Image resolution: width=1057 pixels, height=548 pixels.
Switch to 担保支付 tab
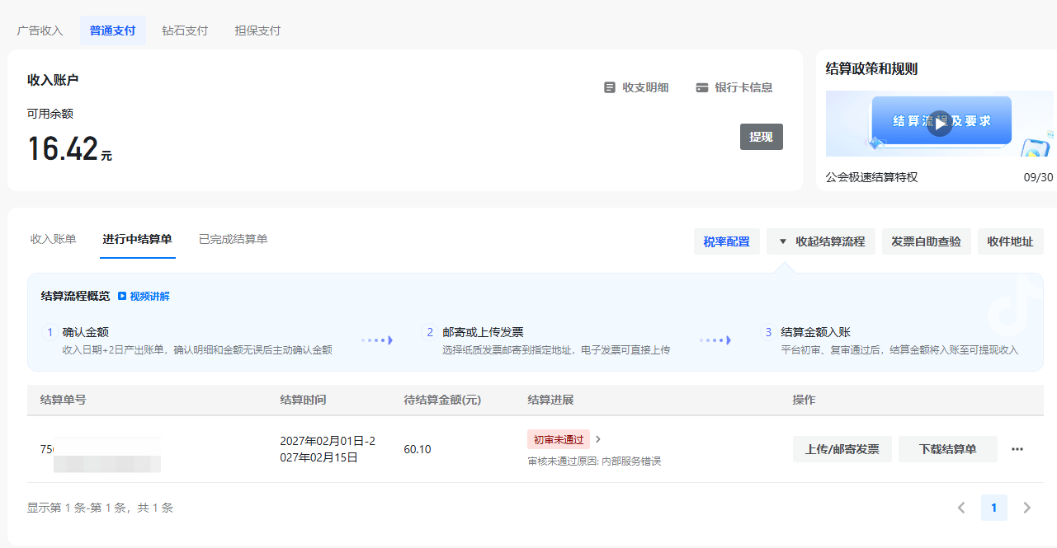click(257, 30)
